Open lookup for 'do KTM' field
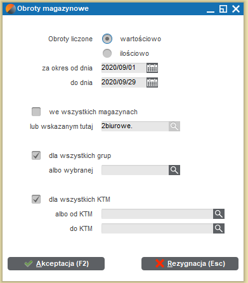 (x=219, y=228)
